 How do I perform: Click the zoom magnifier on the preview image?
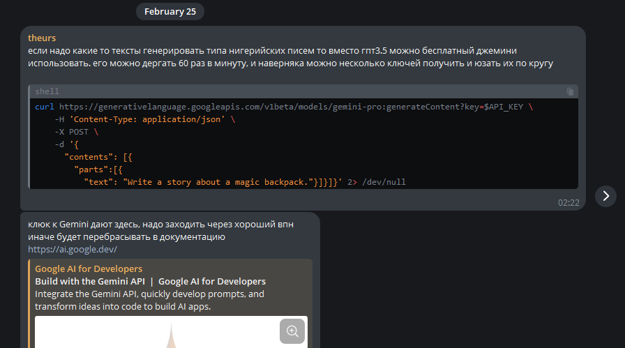[292, 331]
